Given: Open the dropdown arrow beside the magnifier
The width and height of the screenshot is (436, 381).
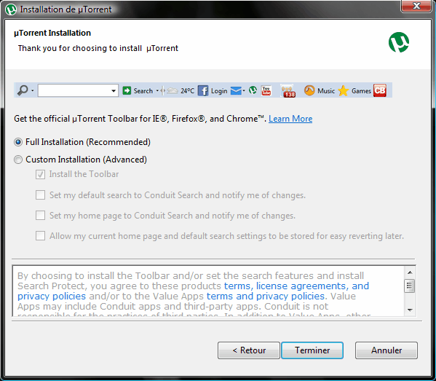Looking at the screenshot, I should pyautogui.click(x=33, y=90).
